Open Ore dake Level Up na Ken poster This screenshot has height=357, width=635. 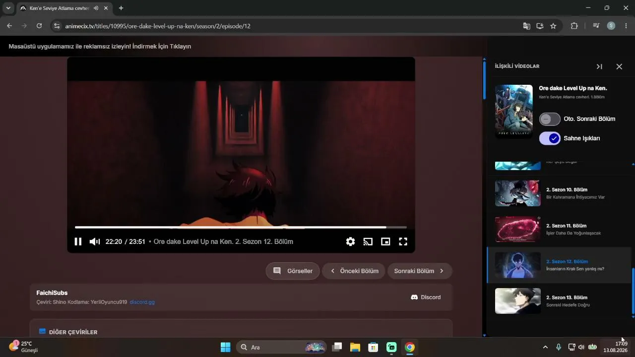513,112
